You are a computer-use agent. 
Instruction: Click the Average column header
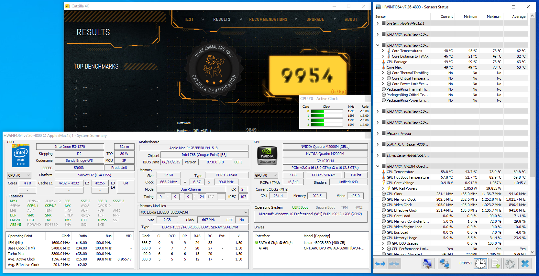[515, 17]
